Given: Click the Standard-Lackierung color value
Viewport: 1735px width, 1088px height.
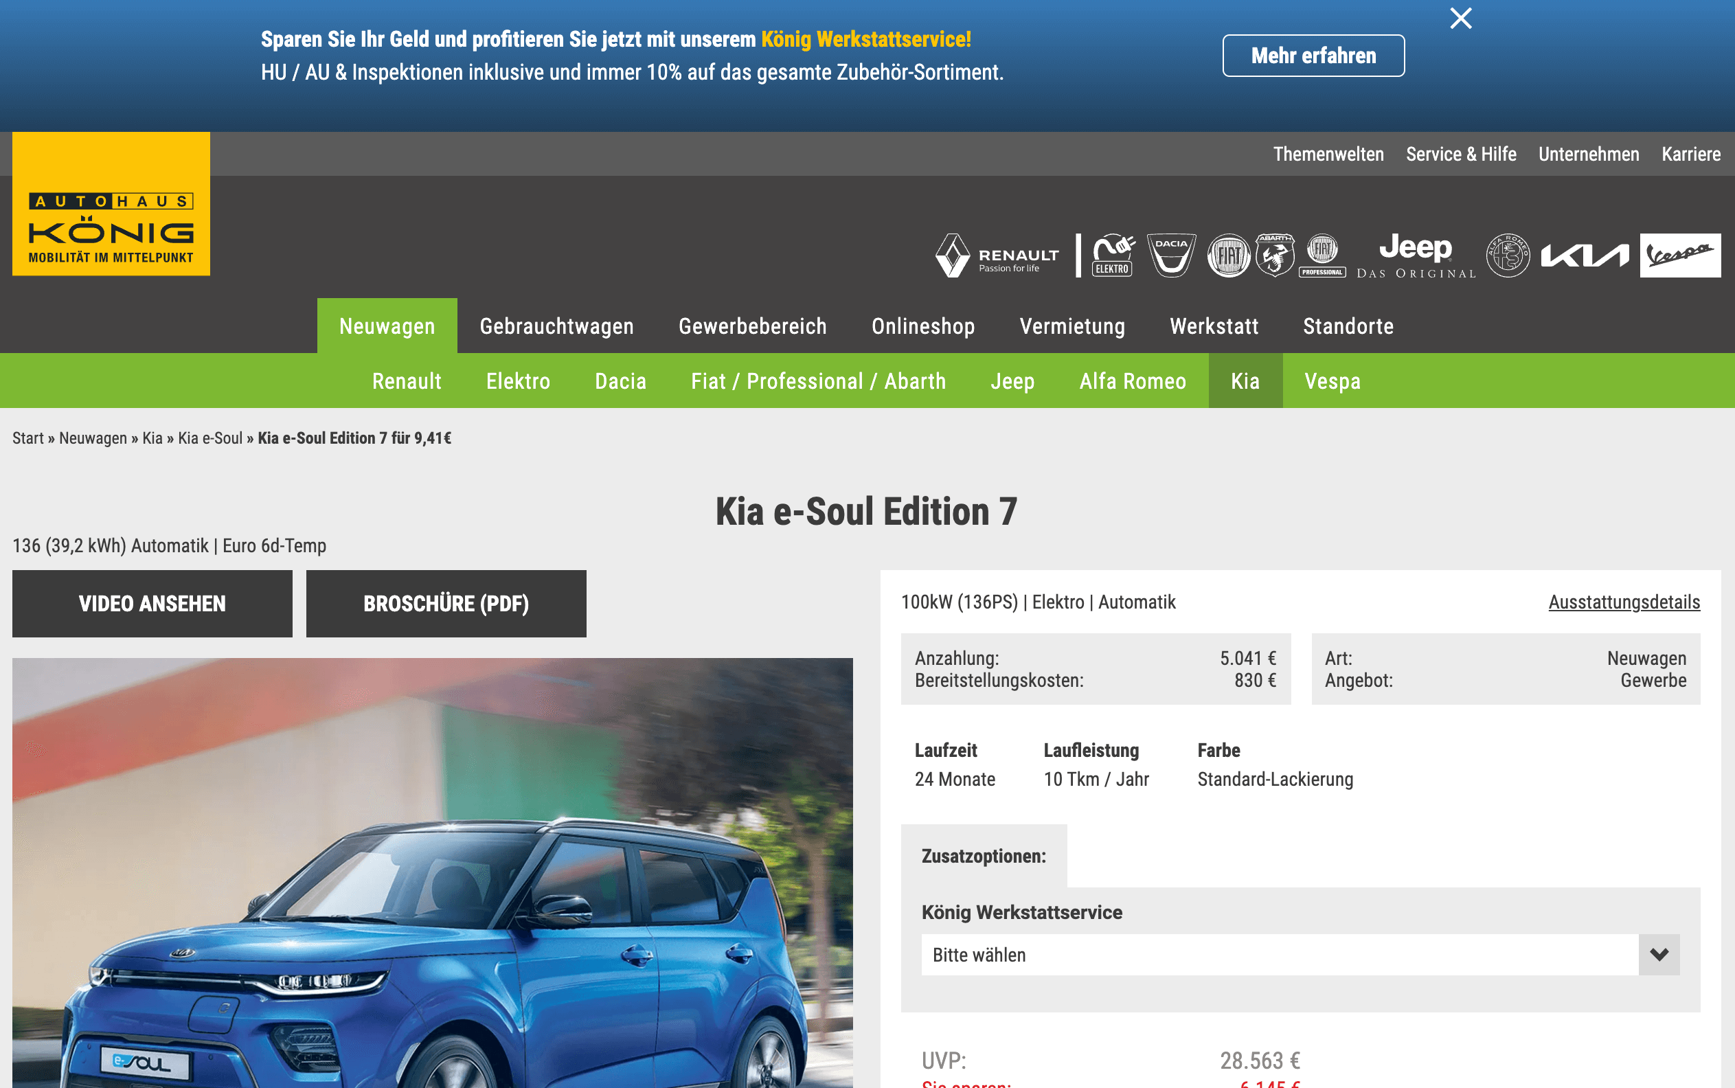Looking at the screenshot, I should (x=1275, y=779).
